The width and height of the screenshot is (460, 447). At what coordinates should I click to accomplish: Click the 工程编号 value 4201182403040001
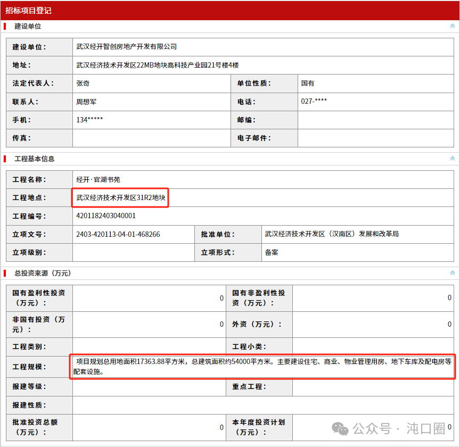(106, 216)
